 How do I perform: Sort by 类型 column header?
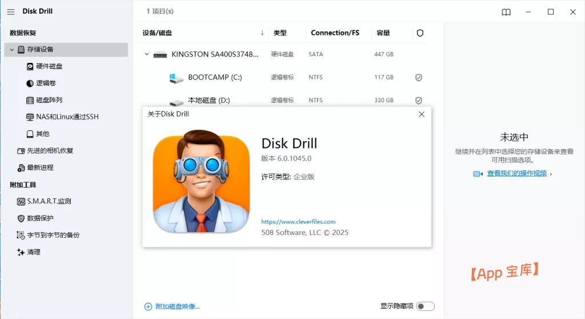[x=280, y=33]
